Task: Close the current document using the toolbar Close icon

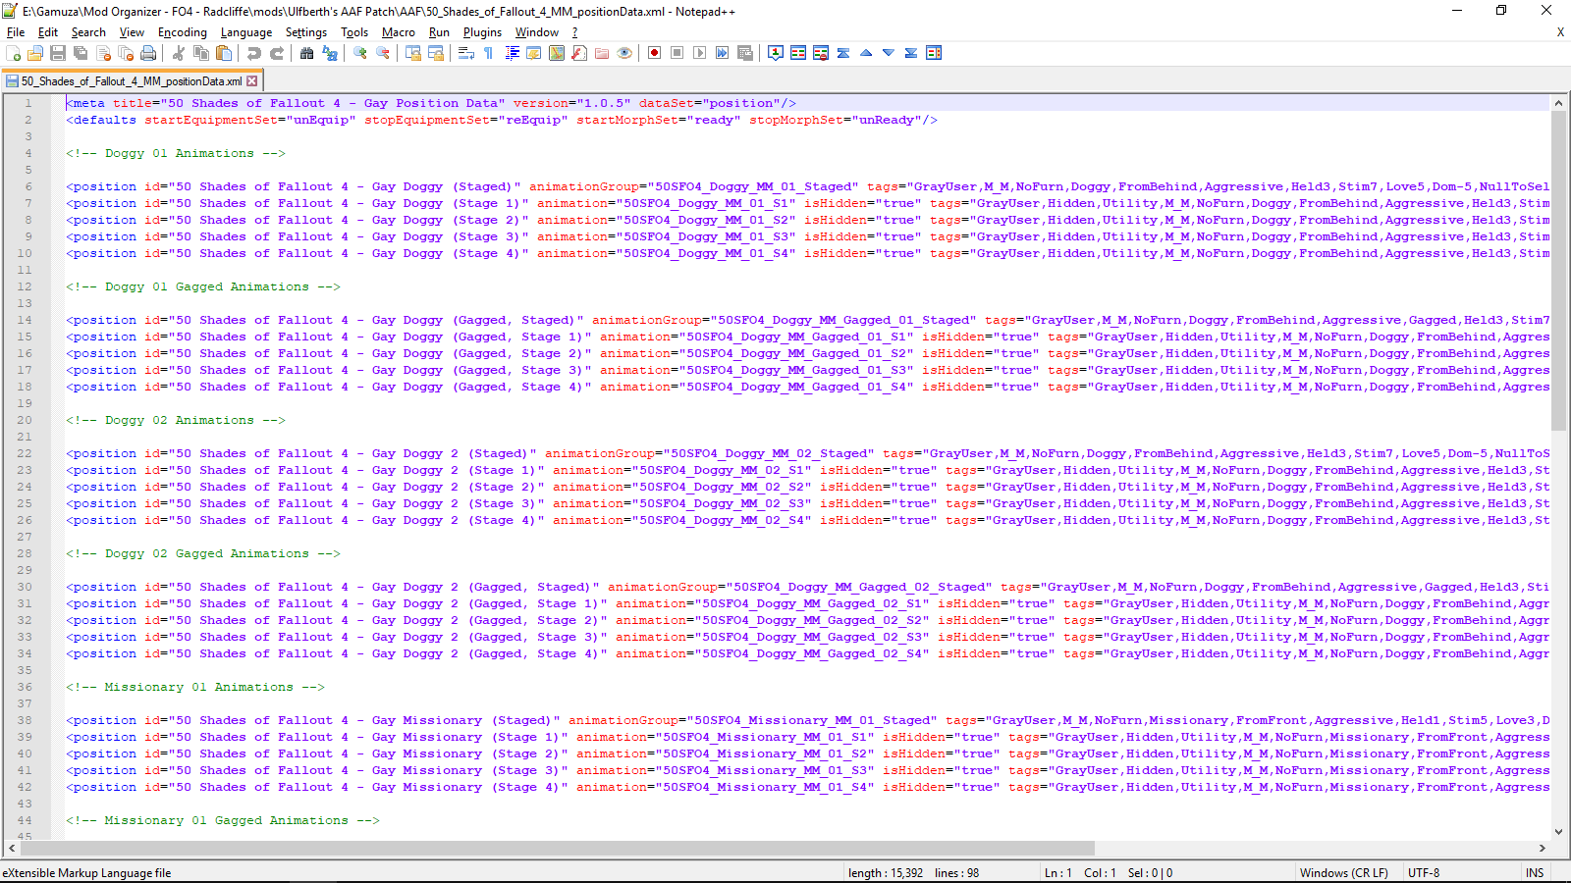Action: (x=103, y=53)
